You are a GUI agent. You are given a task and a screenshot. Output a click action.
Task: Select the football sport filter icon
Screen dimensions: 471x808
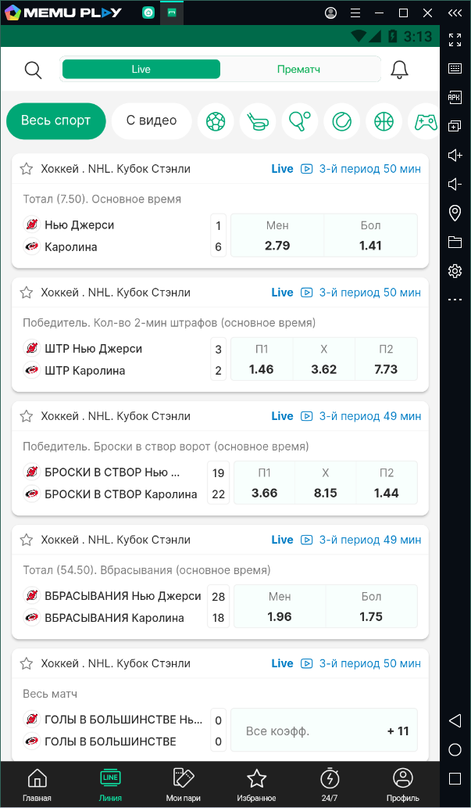pos(216,121)
